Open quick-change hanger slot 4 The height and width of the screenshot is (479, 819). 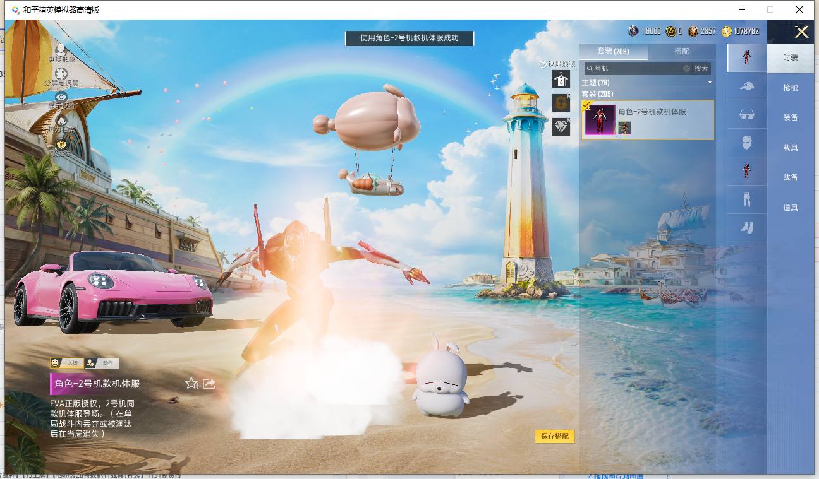tap(561, 79)
